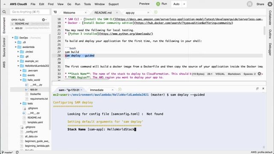Expand the events folder
This screenshot has height=154, width=274.
pyautogui.click(x=21, y=75)
